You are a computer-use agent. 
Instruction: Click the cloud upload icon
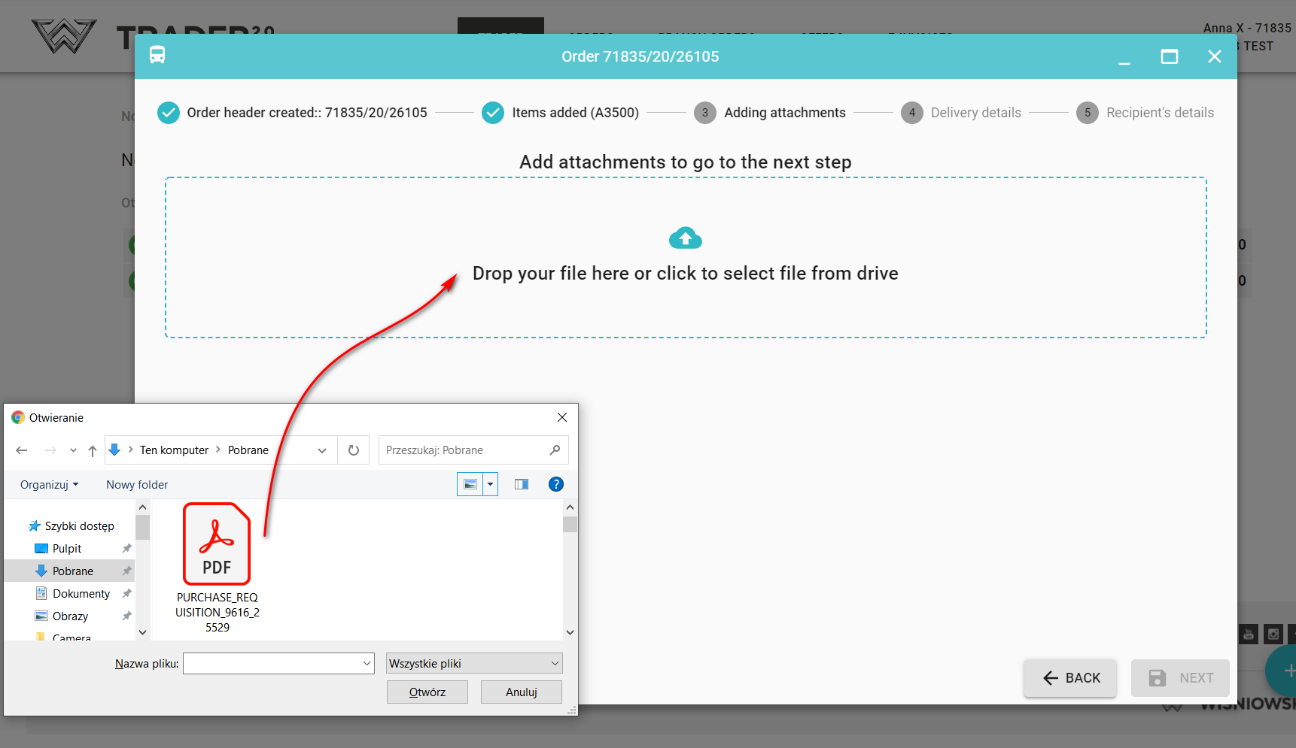tap(685, 238)
